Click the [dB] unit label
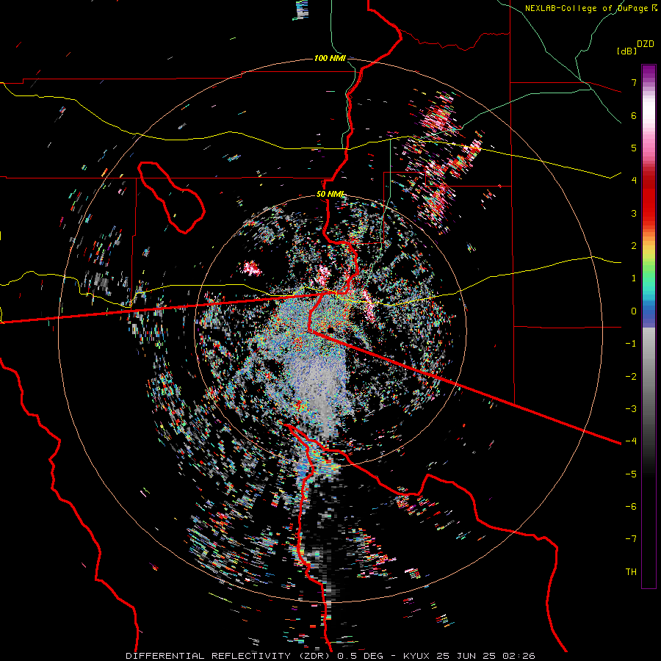661x661 pixels. (626, 51)
